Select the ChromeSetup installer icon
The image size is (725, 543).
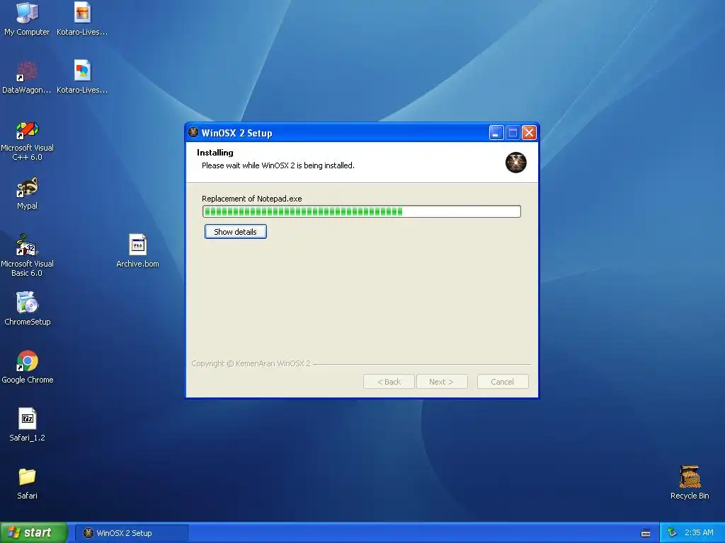(27, 303)
